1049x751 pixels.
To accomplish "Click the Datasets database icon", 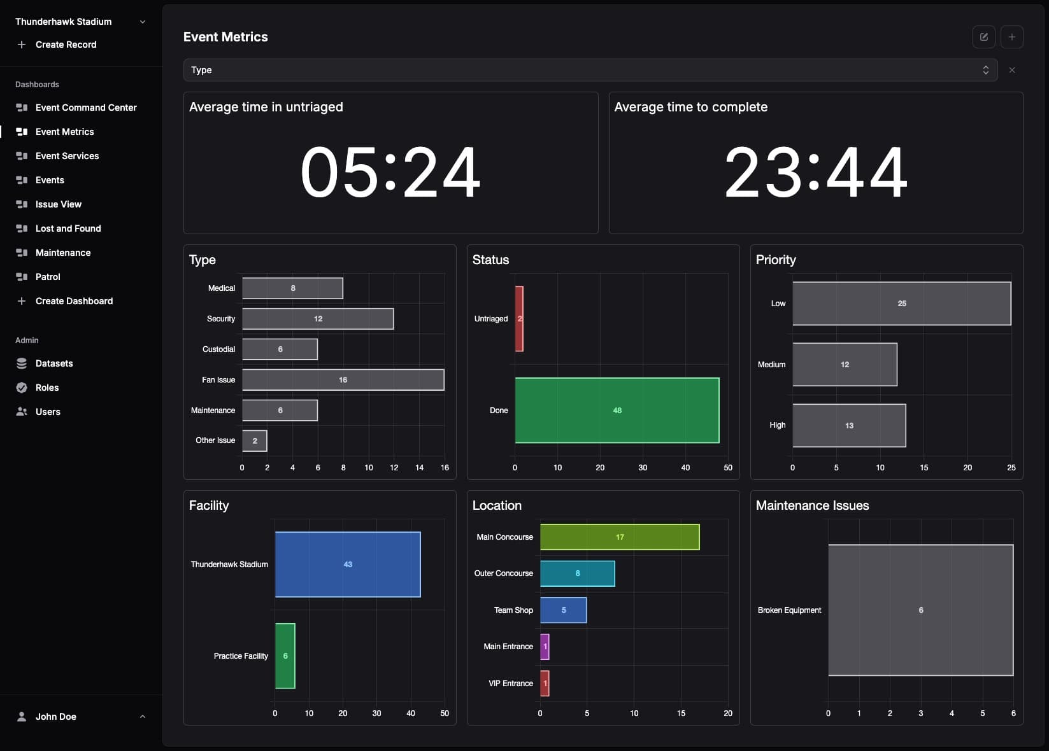I will pyautogui.click(x=22, y=363).
